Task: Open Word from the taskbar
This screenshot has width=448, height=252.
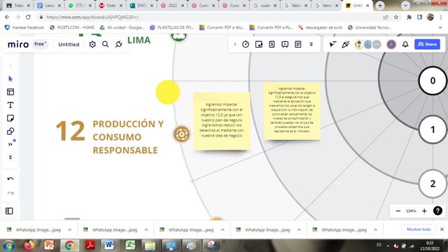Action: [x=109, y=245]
